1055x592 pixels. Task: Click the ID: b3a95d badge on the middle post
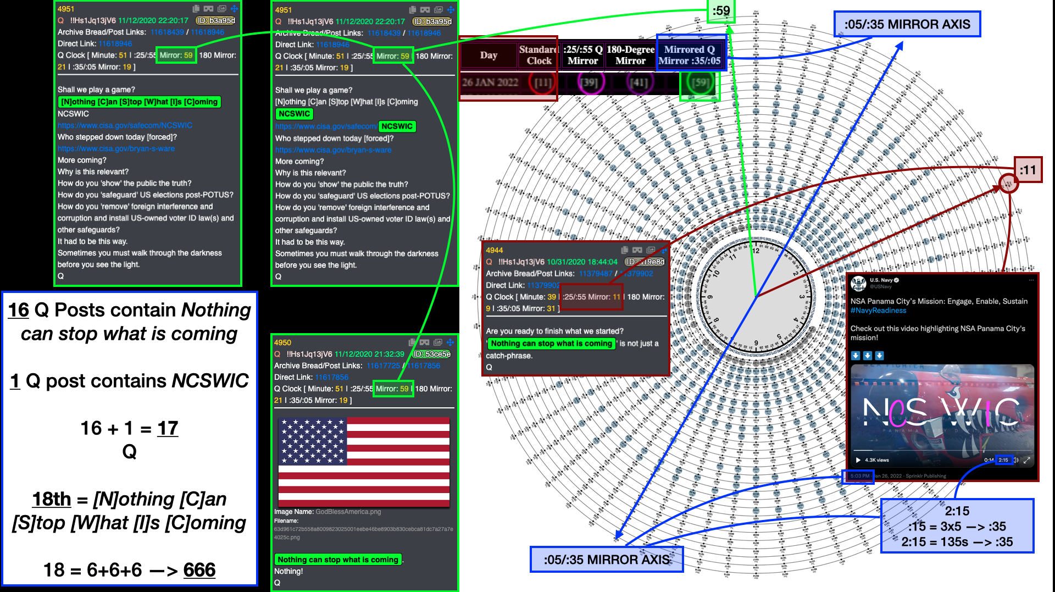tap(432, 21)
